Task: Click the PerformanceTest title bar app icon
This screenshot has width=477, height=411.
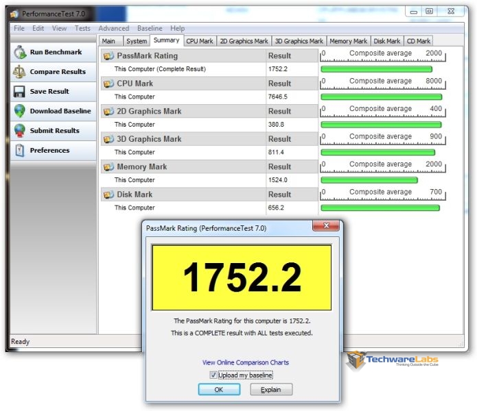Action: 14,14
